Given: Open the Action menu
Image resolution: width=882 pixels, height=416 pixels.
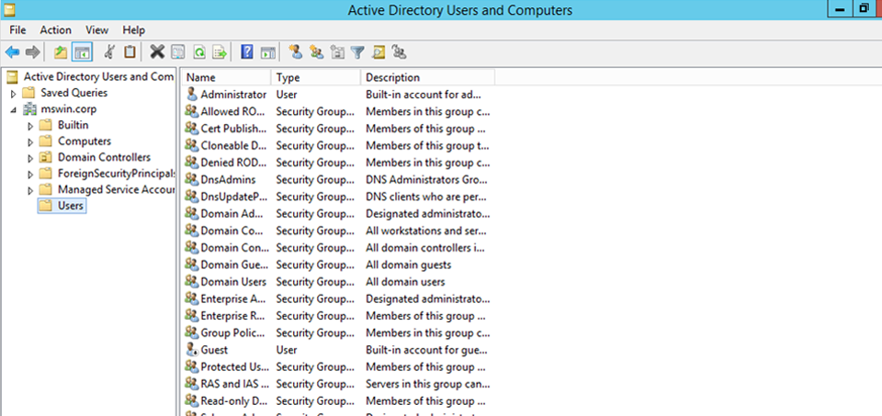Looking at the screenshot, I should coord(56,29).
